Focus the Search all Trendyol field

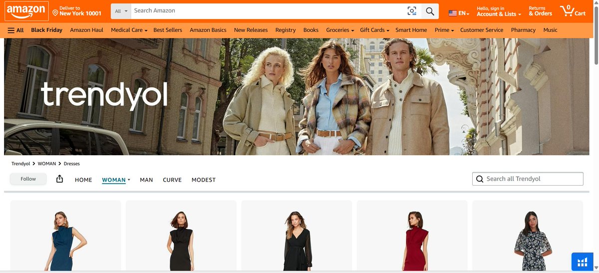pyautogui.click(x=528, y=179)
